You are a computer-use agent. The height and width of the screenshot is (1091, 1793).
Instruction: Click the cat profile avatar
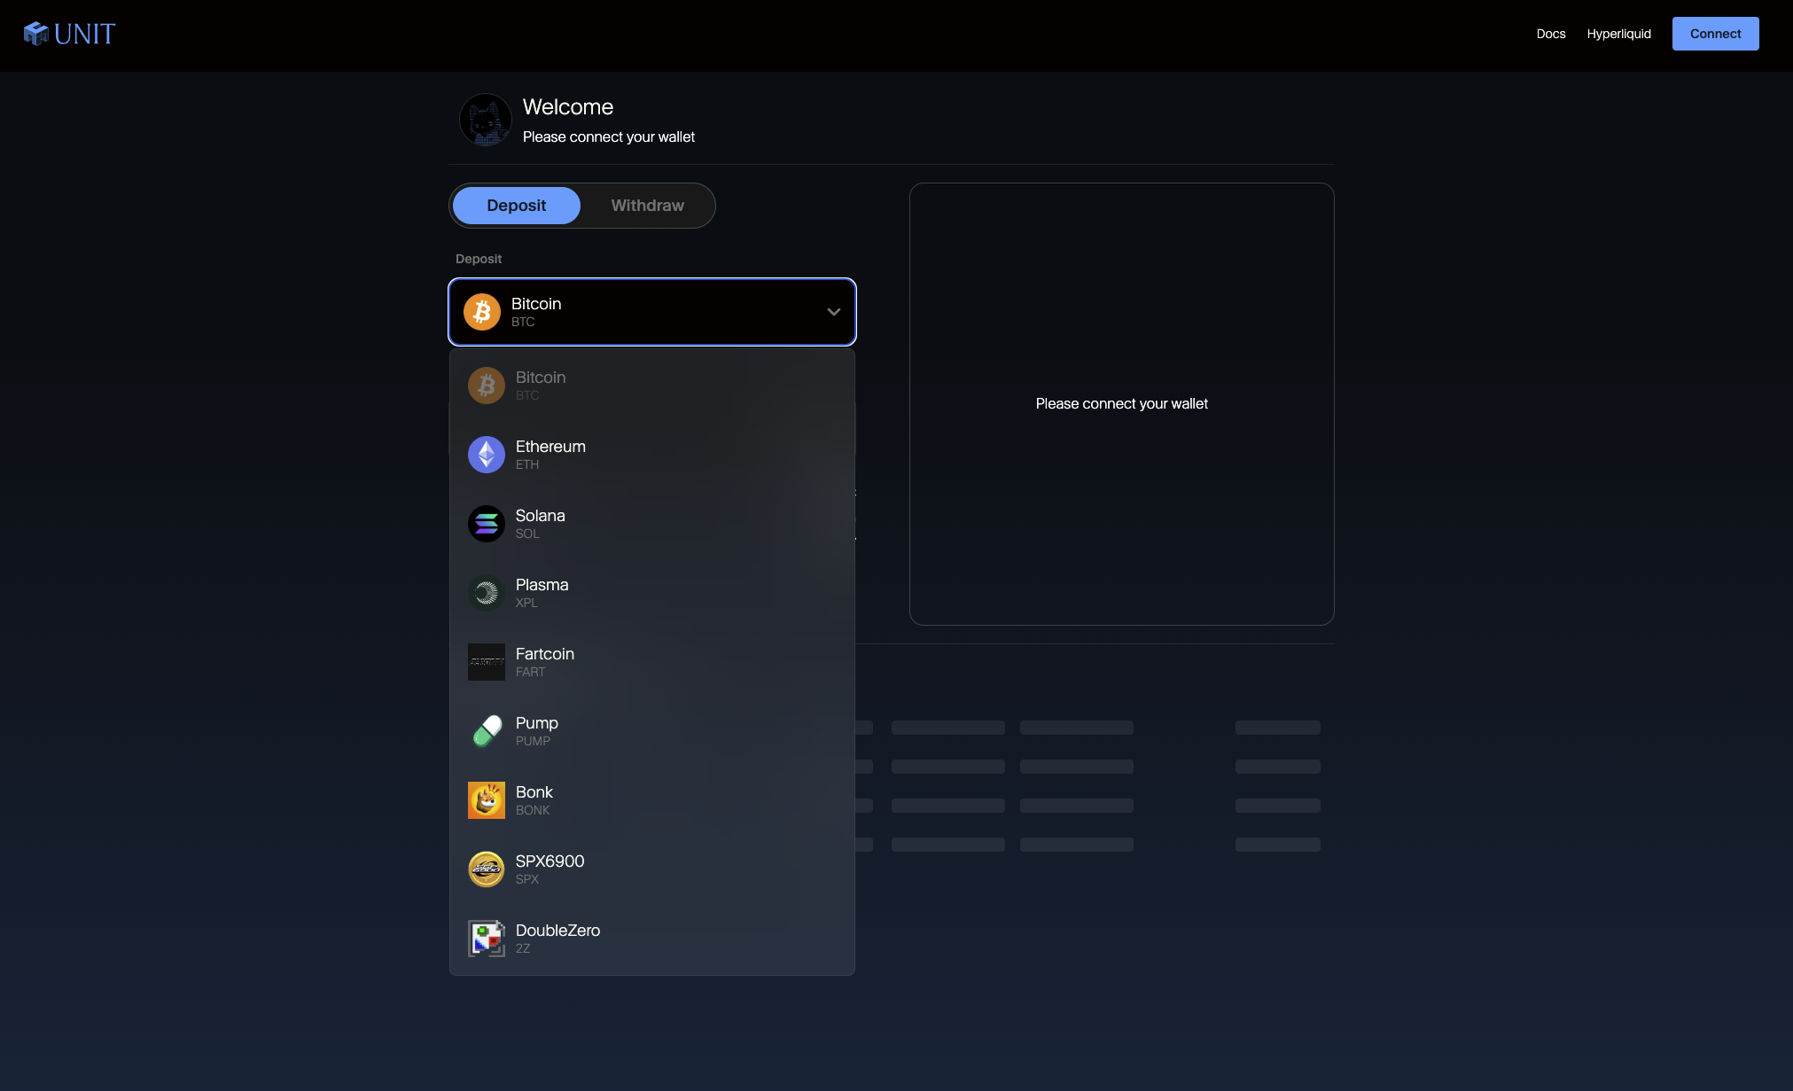(x=485, y=120)
